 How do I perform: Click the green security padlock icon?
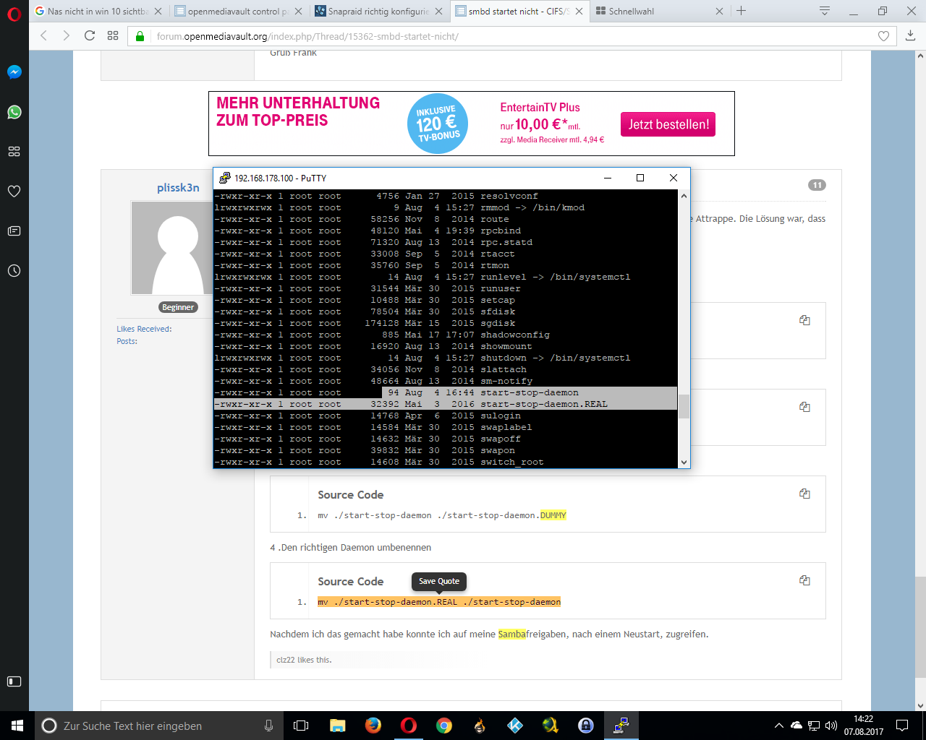[x=140, y=36]
